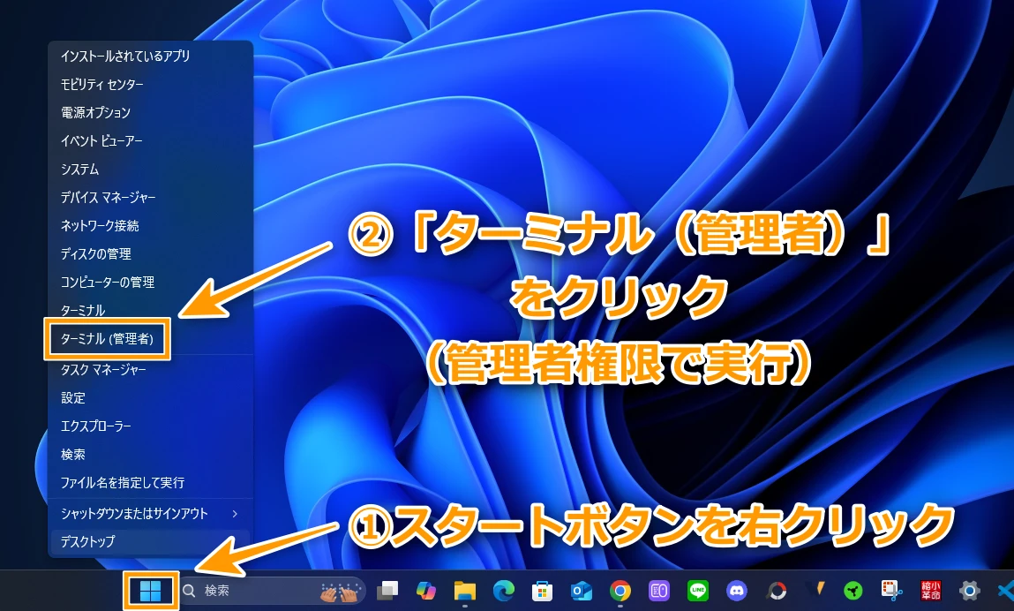Open Discord from the taskbar

tap(737, 591)
